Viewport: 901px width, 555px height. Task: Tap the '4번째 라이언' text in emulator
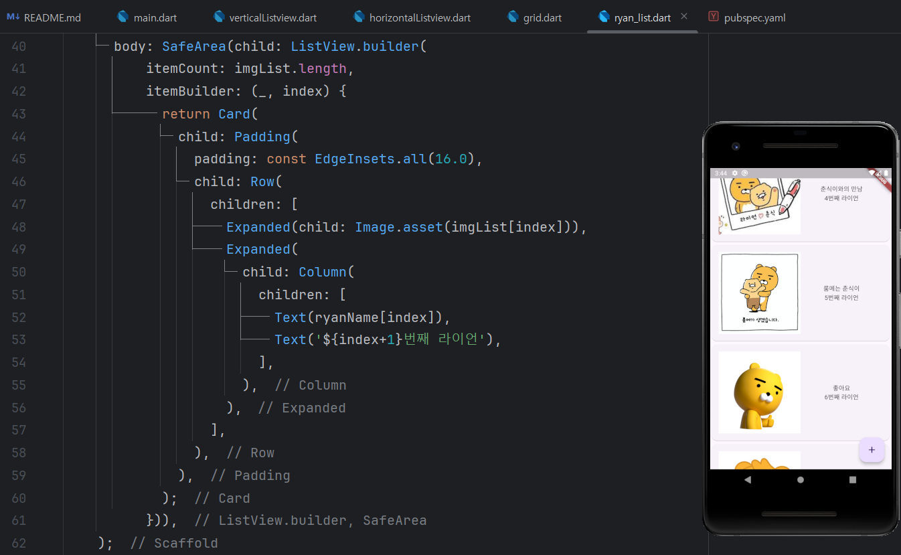point(841,198)
